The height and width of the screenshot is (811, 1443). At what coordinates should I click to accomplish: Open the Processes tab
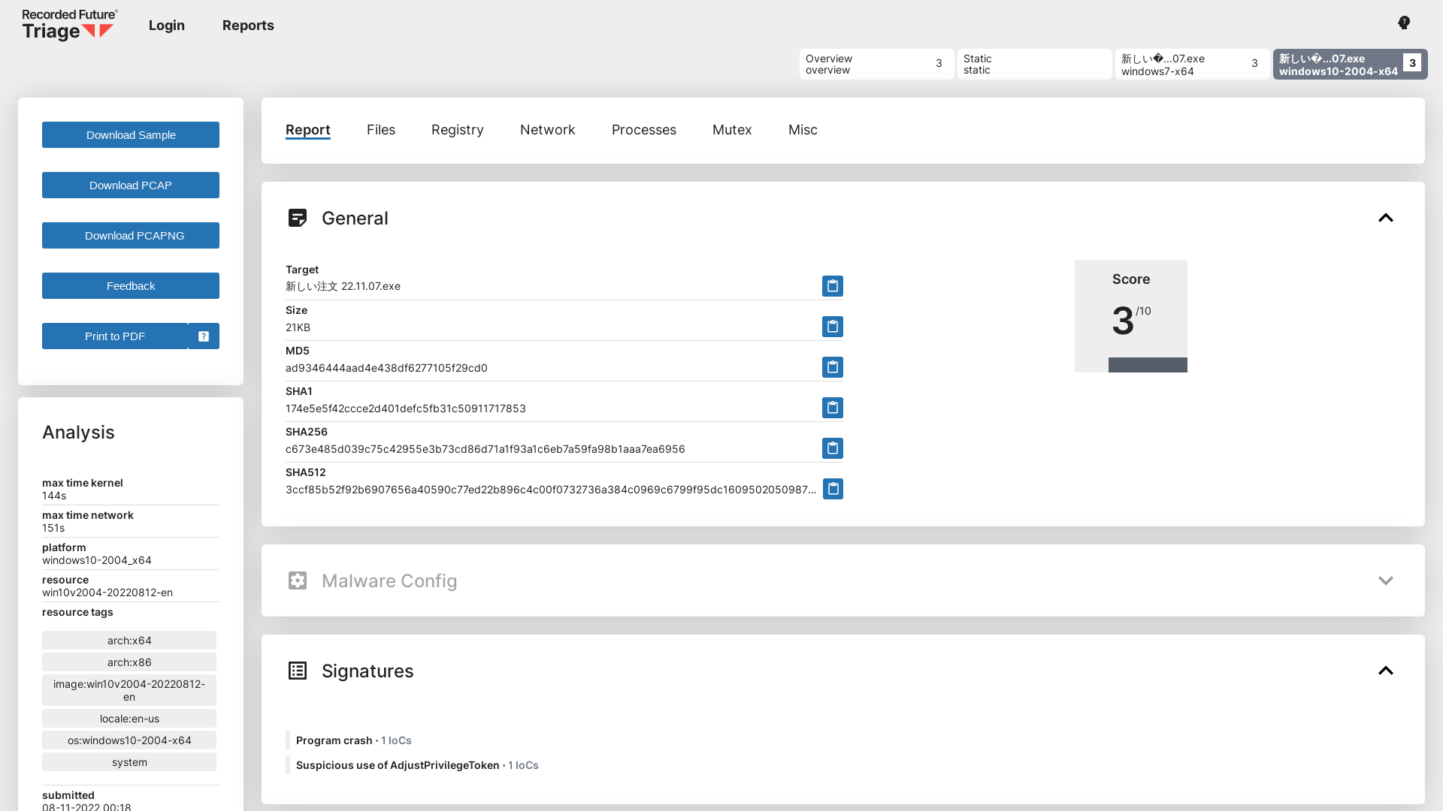643,130
